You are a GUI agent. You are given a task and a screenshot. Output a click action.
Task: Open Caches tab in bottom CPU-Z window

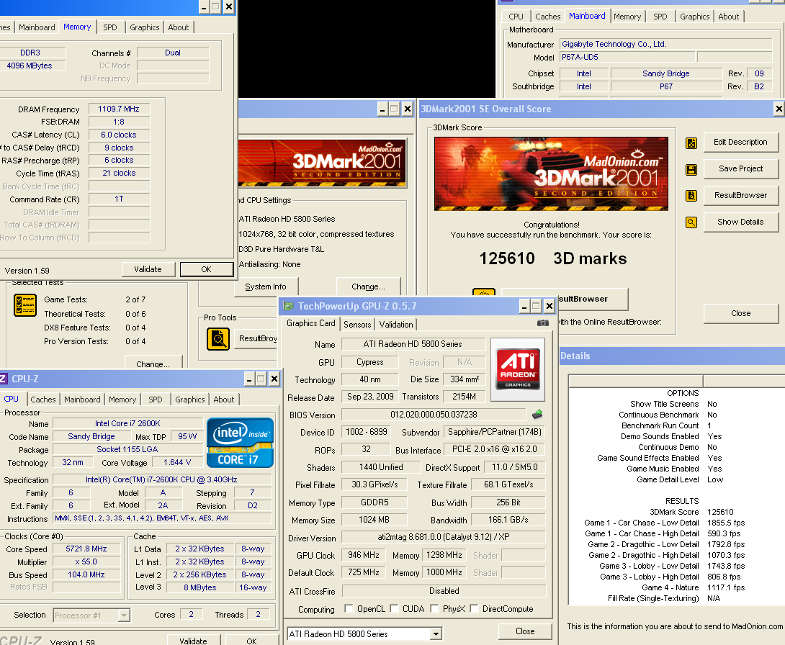click(x=43, y=400)
